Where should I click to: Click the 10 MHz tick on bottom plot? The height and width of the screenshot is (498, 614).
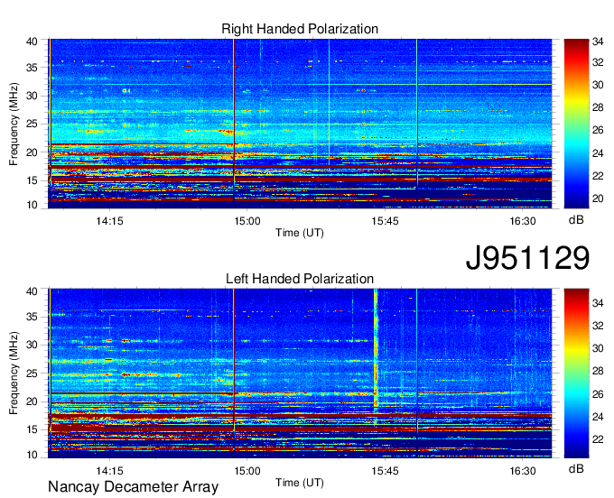pyautogui.click(x=32, y=455)
